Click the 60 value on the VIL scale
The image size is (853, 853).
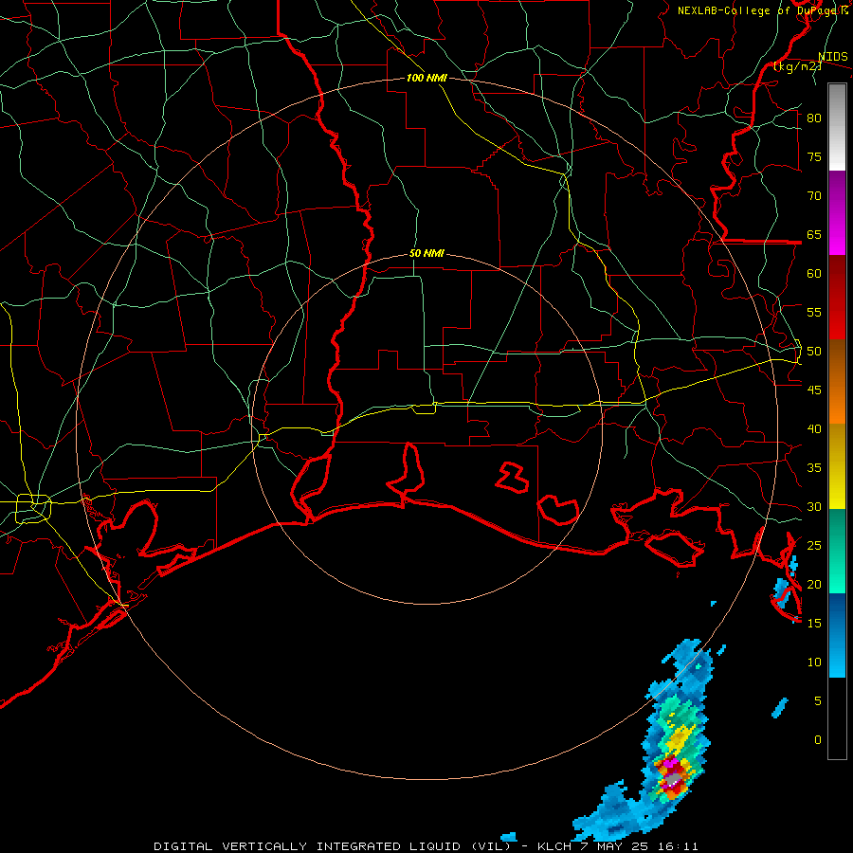[x=814, y=274]
